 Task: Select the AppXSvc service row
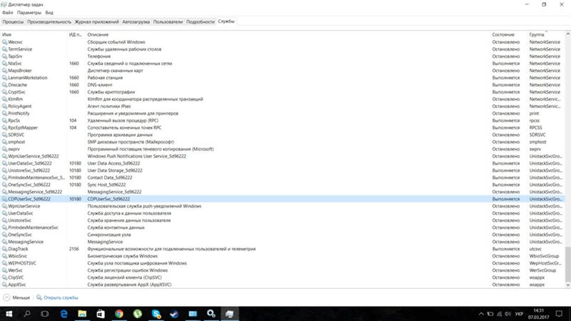click(283, 285)
